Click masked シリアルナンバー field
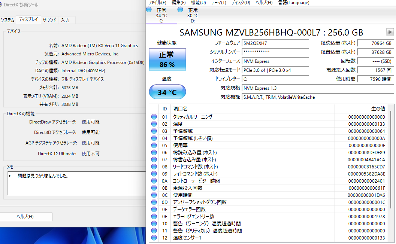Viewport: 396px width, 244px height. pyautogui.click(x=275, y=52)
